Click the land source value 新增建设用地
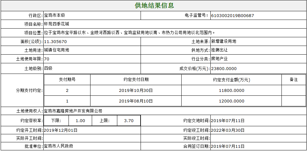 click(224, 41)
